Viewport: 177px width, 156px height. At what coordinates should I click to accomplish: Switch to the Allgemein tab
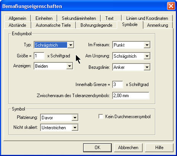(18, 18)
